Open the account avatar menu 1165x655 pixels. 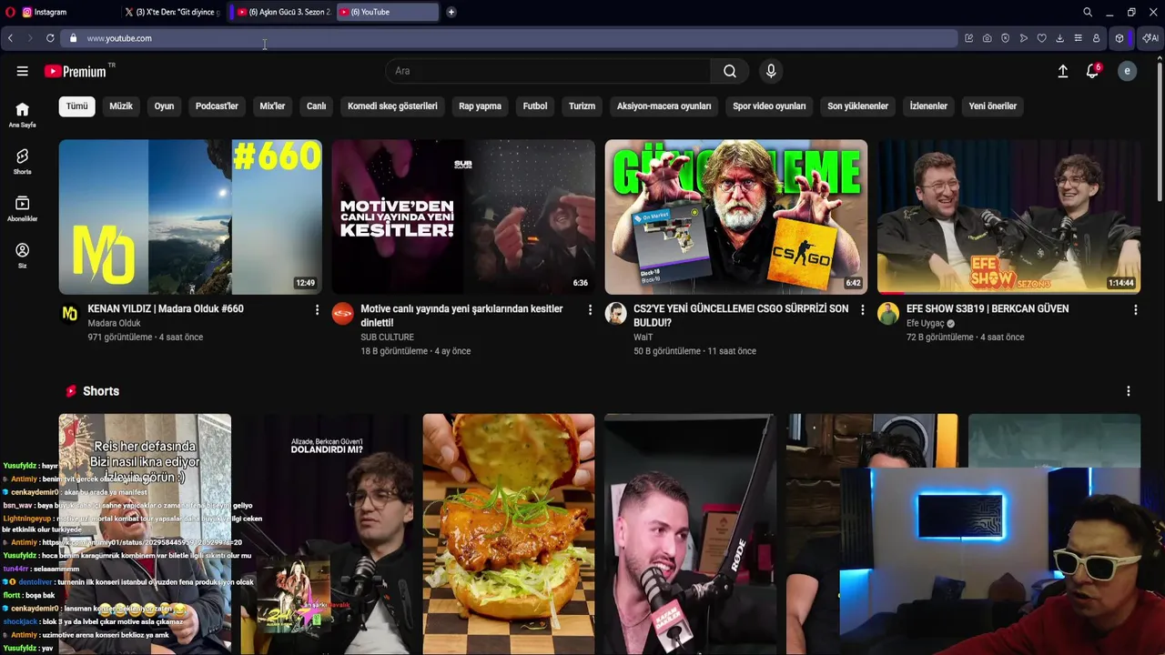(1127, 71)
